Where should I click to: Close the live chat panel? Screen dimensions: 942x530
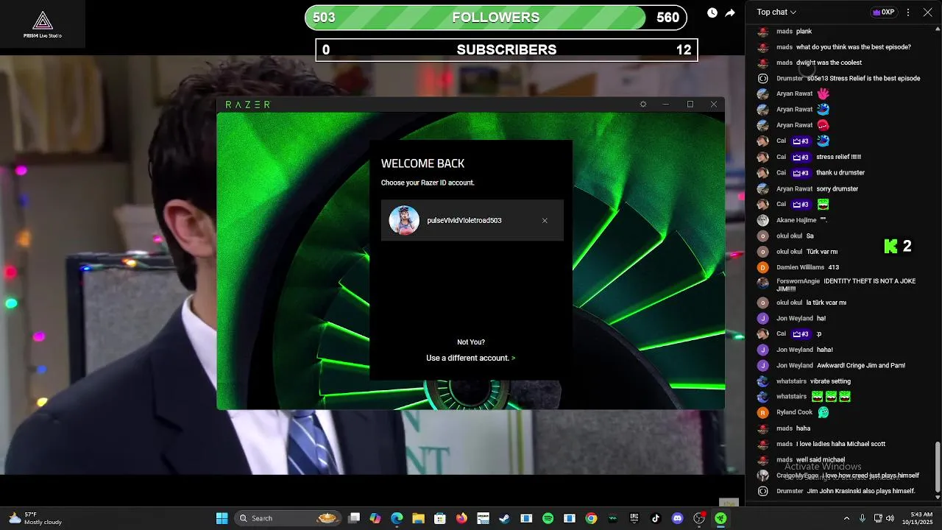tap(927, 12)
